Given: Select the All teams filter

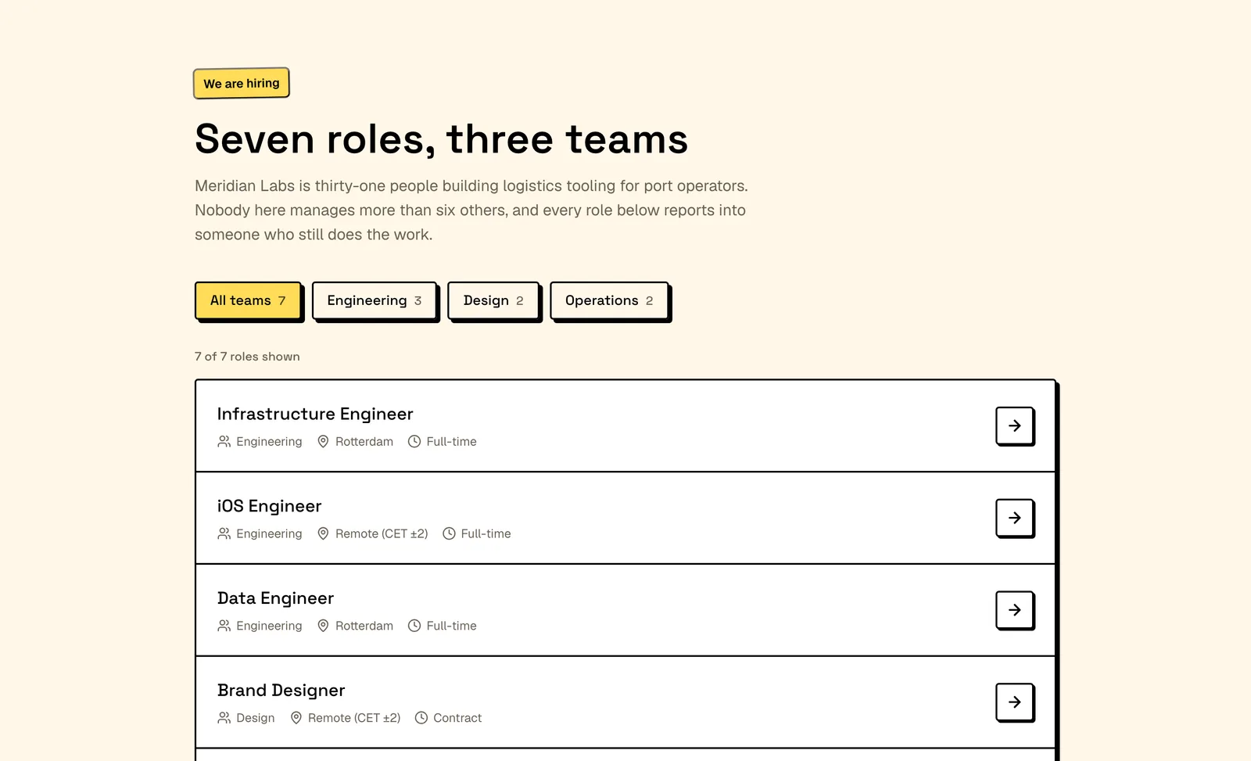Looking at the screenshot, I should pos(248,300).
